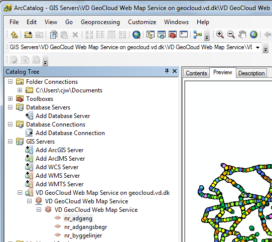Image resolution: width=272 pixels, height=242 pixels.
Task: Click Add WMS Server
Action: tap(58, 176)
